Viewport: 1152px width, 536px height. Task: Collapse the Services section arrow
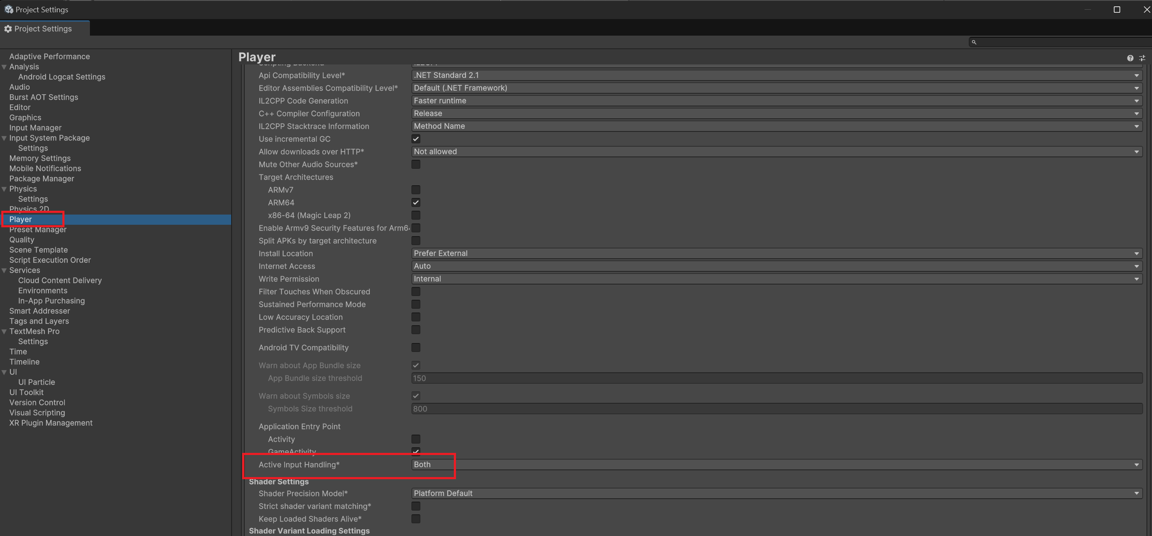pos(4,271)
